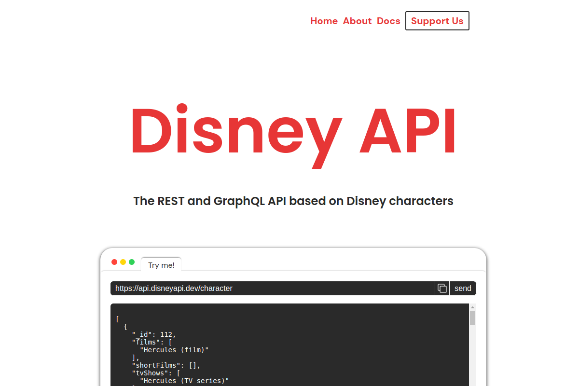This screenshot has height=386, width=579.
Task: Open the Docs link
Action: click(x=388, y=21)
